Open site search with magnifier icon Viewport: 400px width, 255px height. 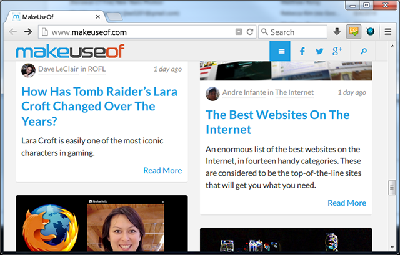pos(363,51)
